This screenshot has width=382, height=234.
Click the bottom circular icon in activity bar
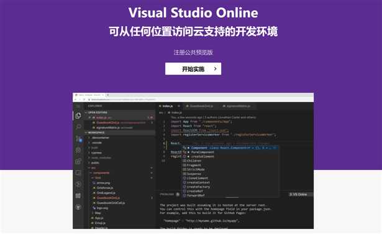tap(78, 207)
